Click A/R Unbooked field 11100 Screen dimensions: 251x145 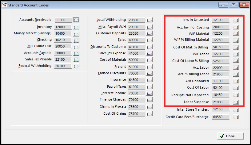pyautogui.click(x=221, y=81)
